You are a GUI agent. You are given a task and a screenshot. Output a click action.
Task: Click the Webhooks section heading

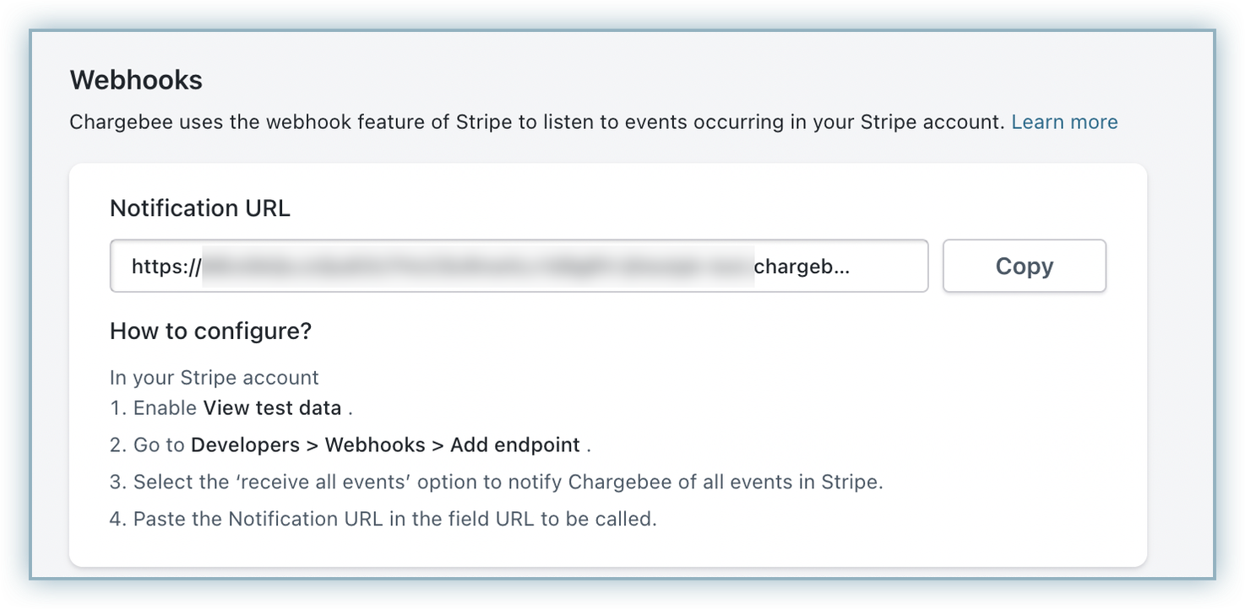coord(136,80)
